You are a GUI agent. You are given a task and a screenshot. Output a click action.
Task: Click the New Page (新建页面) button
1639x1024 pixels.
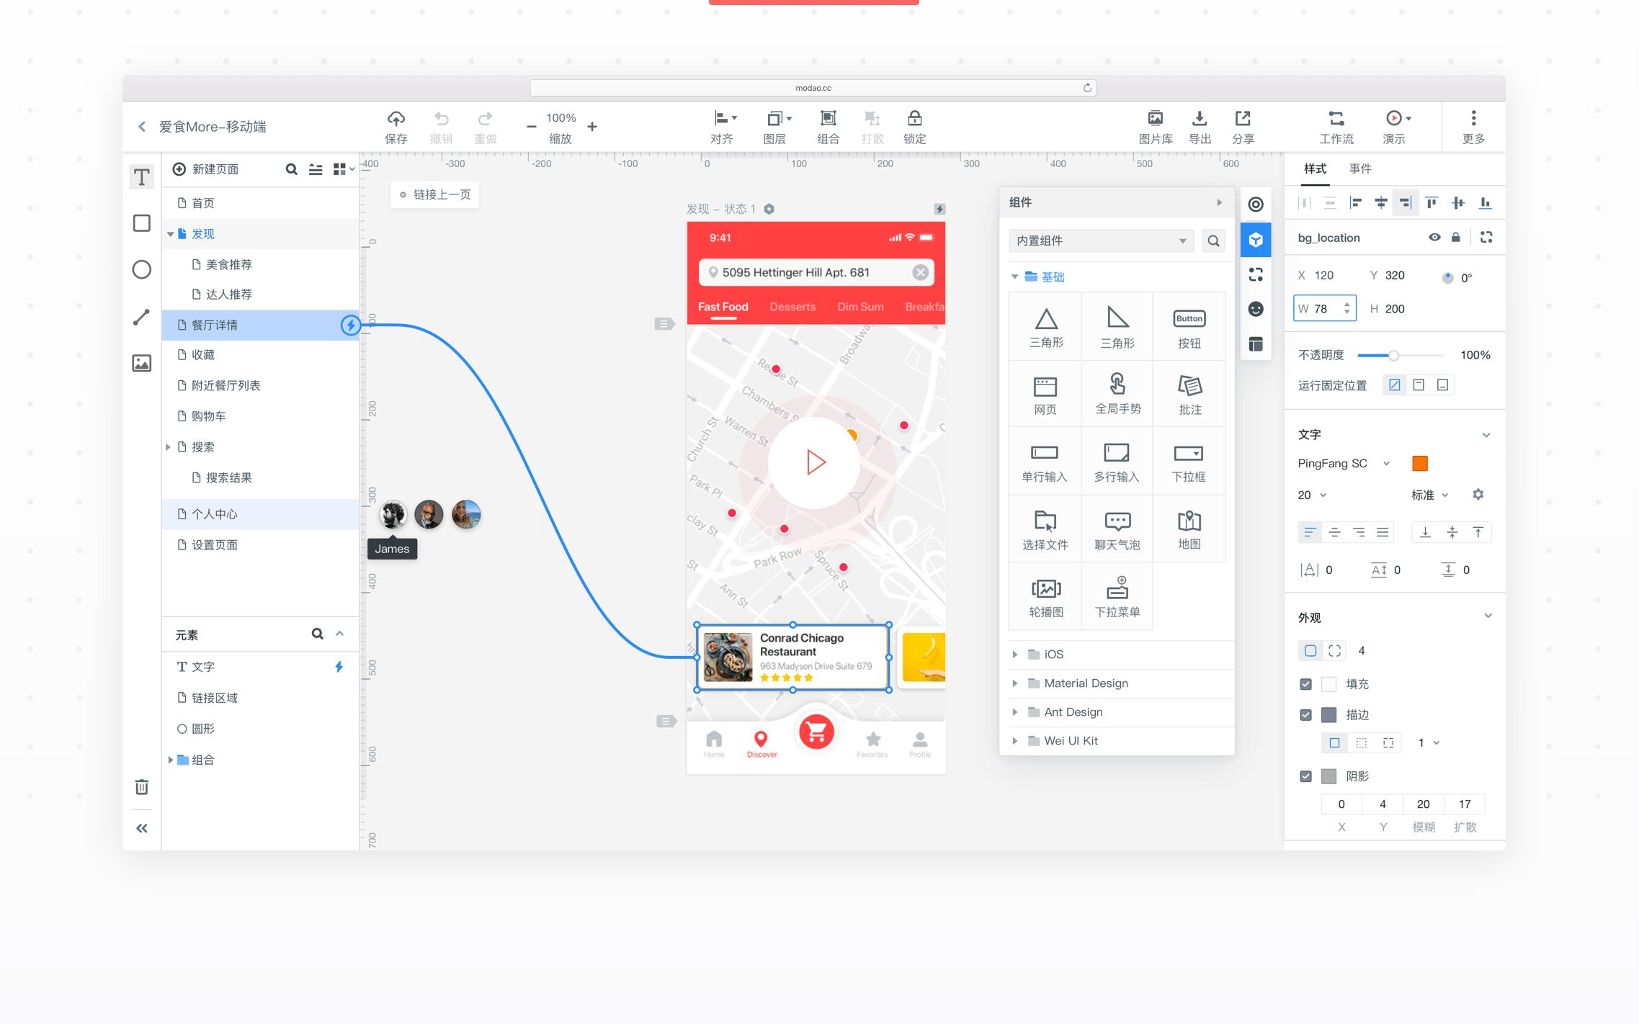pos(207,169)
